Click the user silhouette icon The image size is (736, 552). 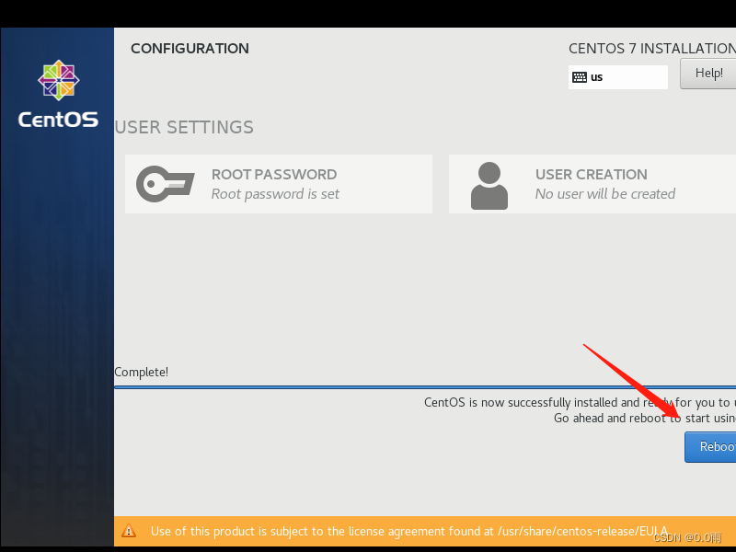point(489,186)
